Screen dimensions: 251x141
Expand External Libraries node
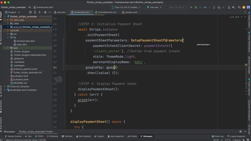pyautogui.click(x=5, y=87)
